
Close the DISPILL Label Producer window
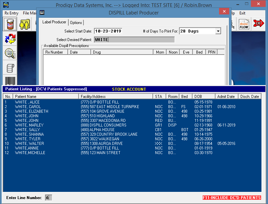tap(224, 11)
